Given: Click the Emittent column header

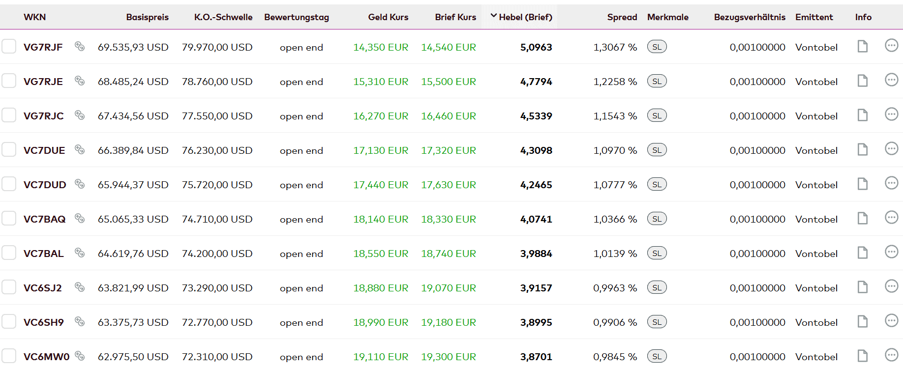Looking at the screenshot, I should pyautogui.click(x=814, y=17).
